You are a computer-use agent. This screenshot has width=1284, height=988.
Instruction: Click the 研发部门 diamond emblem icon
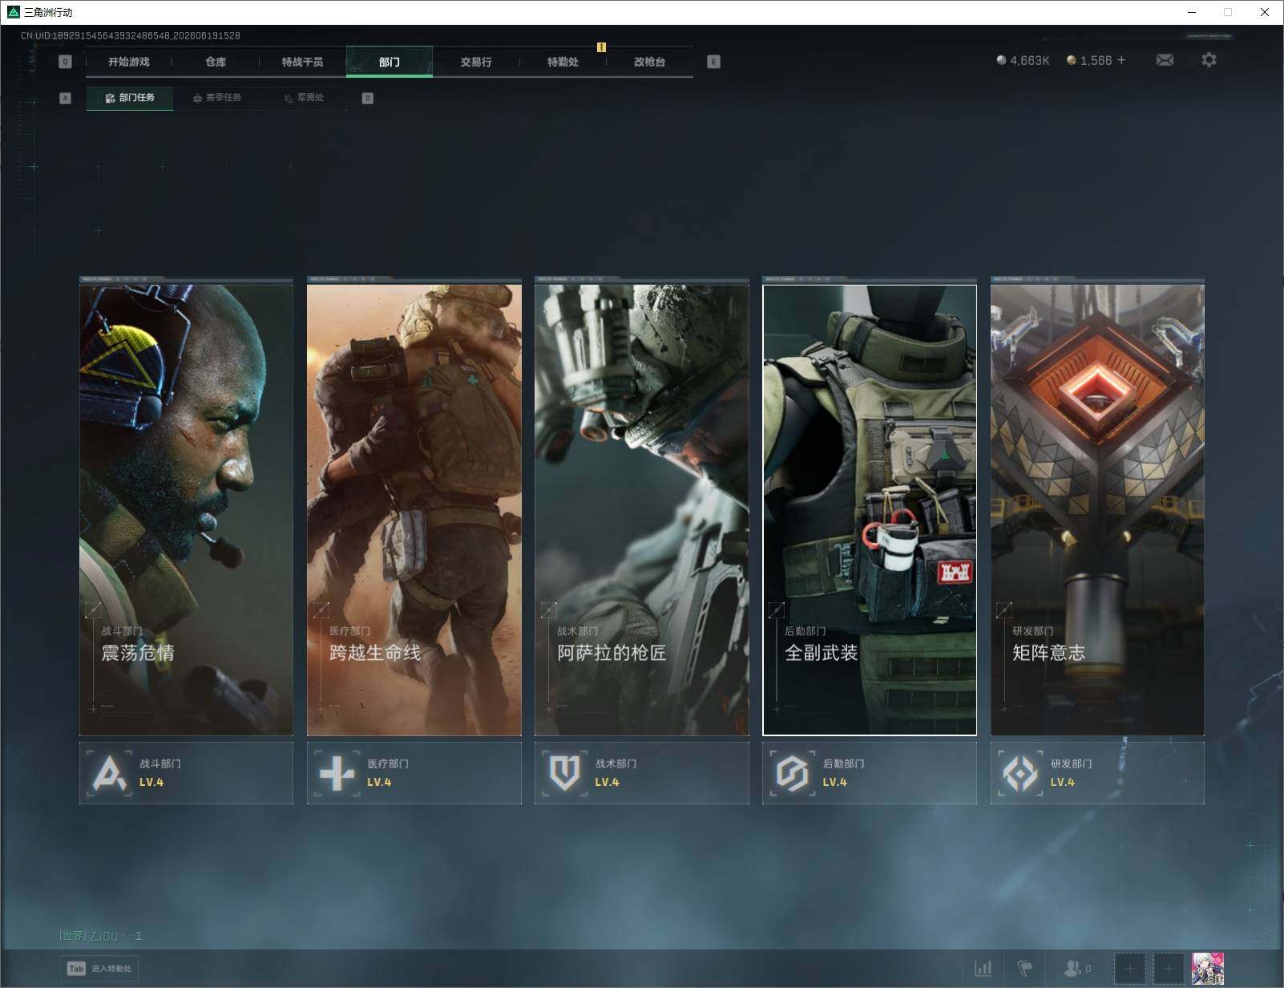coord(1020,773)
